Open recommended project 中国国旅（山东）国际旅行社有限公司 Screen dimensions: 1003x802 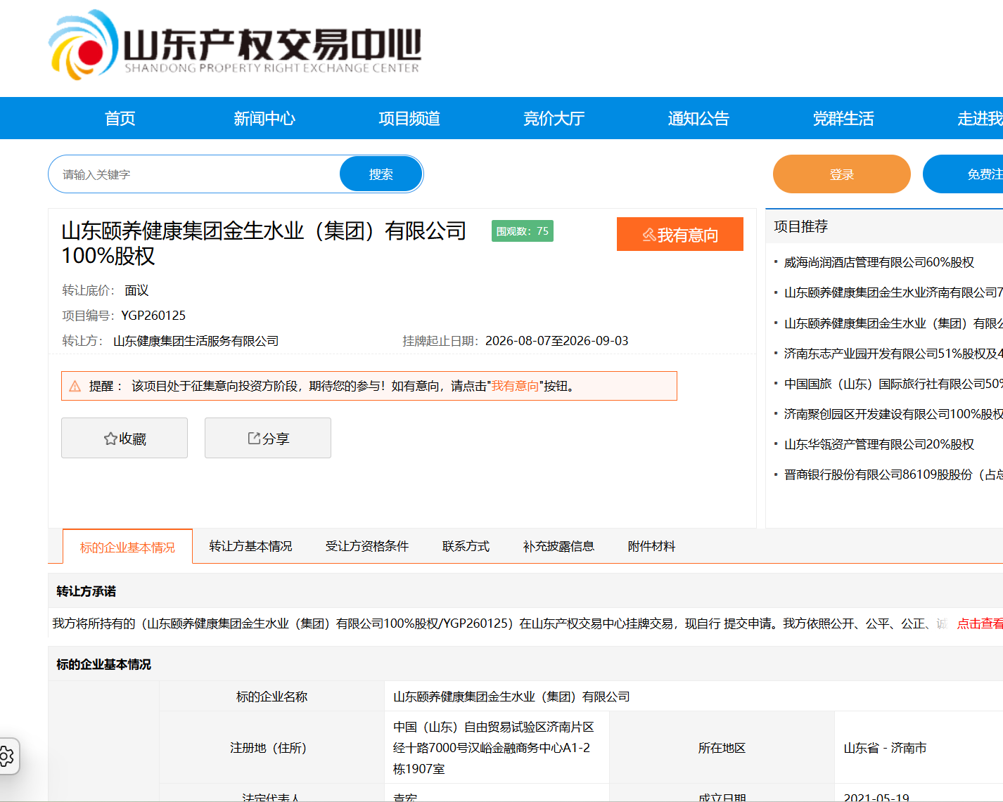(893, 384)
